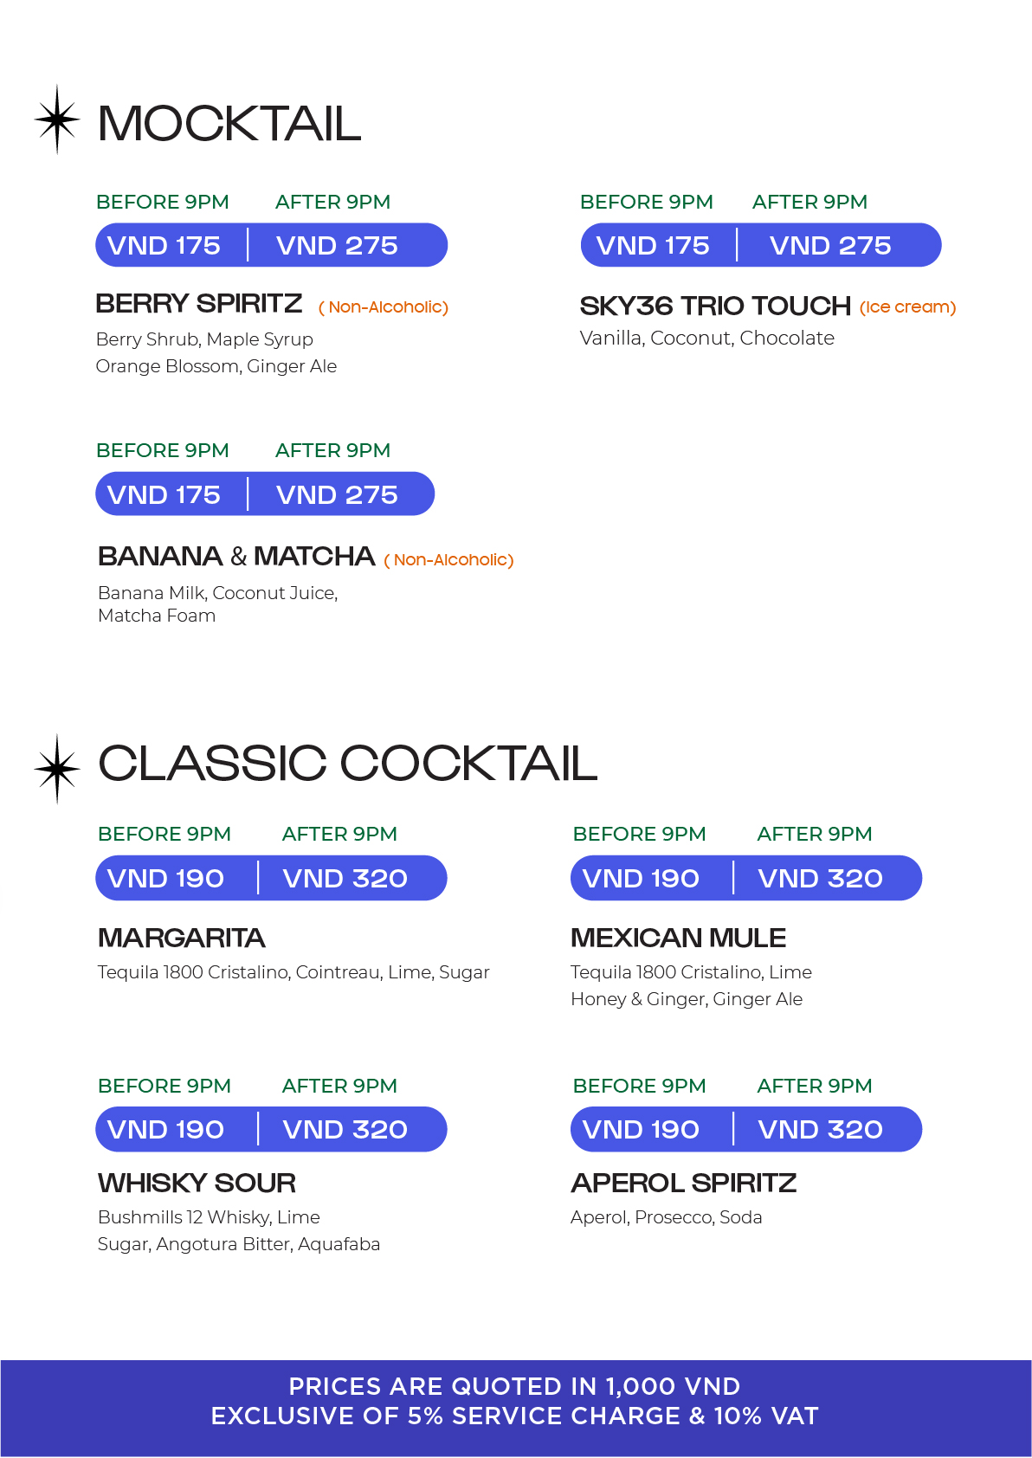Image resolution: width=1032 pixels, height=1458 pixels.
Task: Click the service charge and VAT footer banner
Action: tap(515, 1402)
